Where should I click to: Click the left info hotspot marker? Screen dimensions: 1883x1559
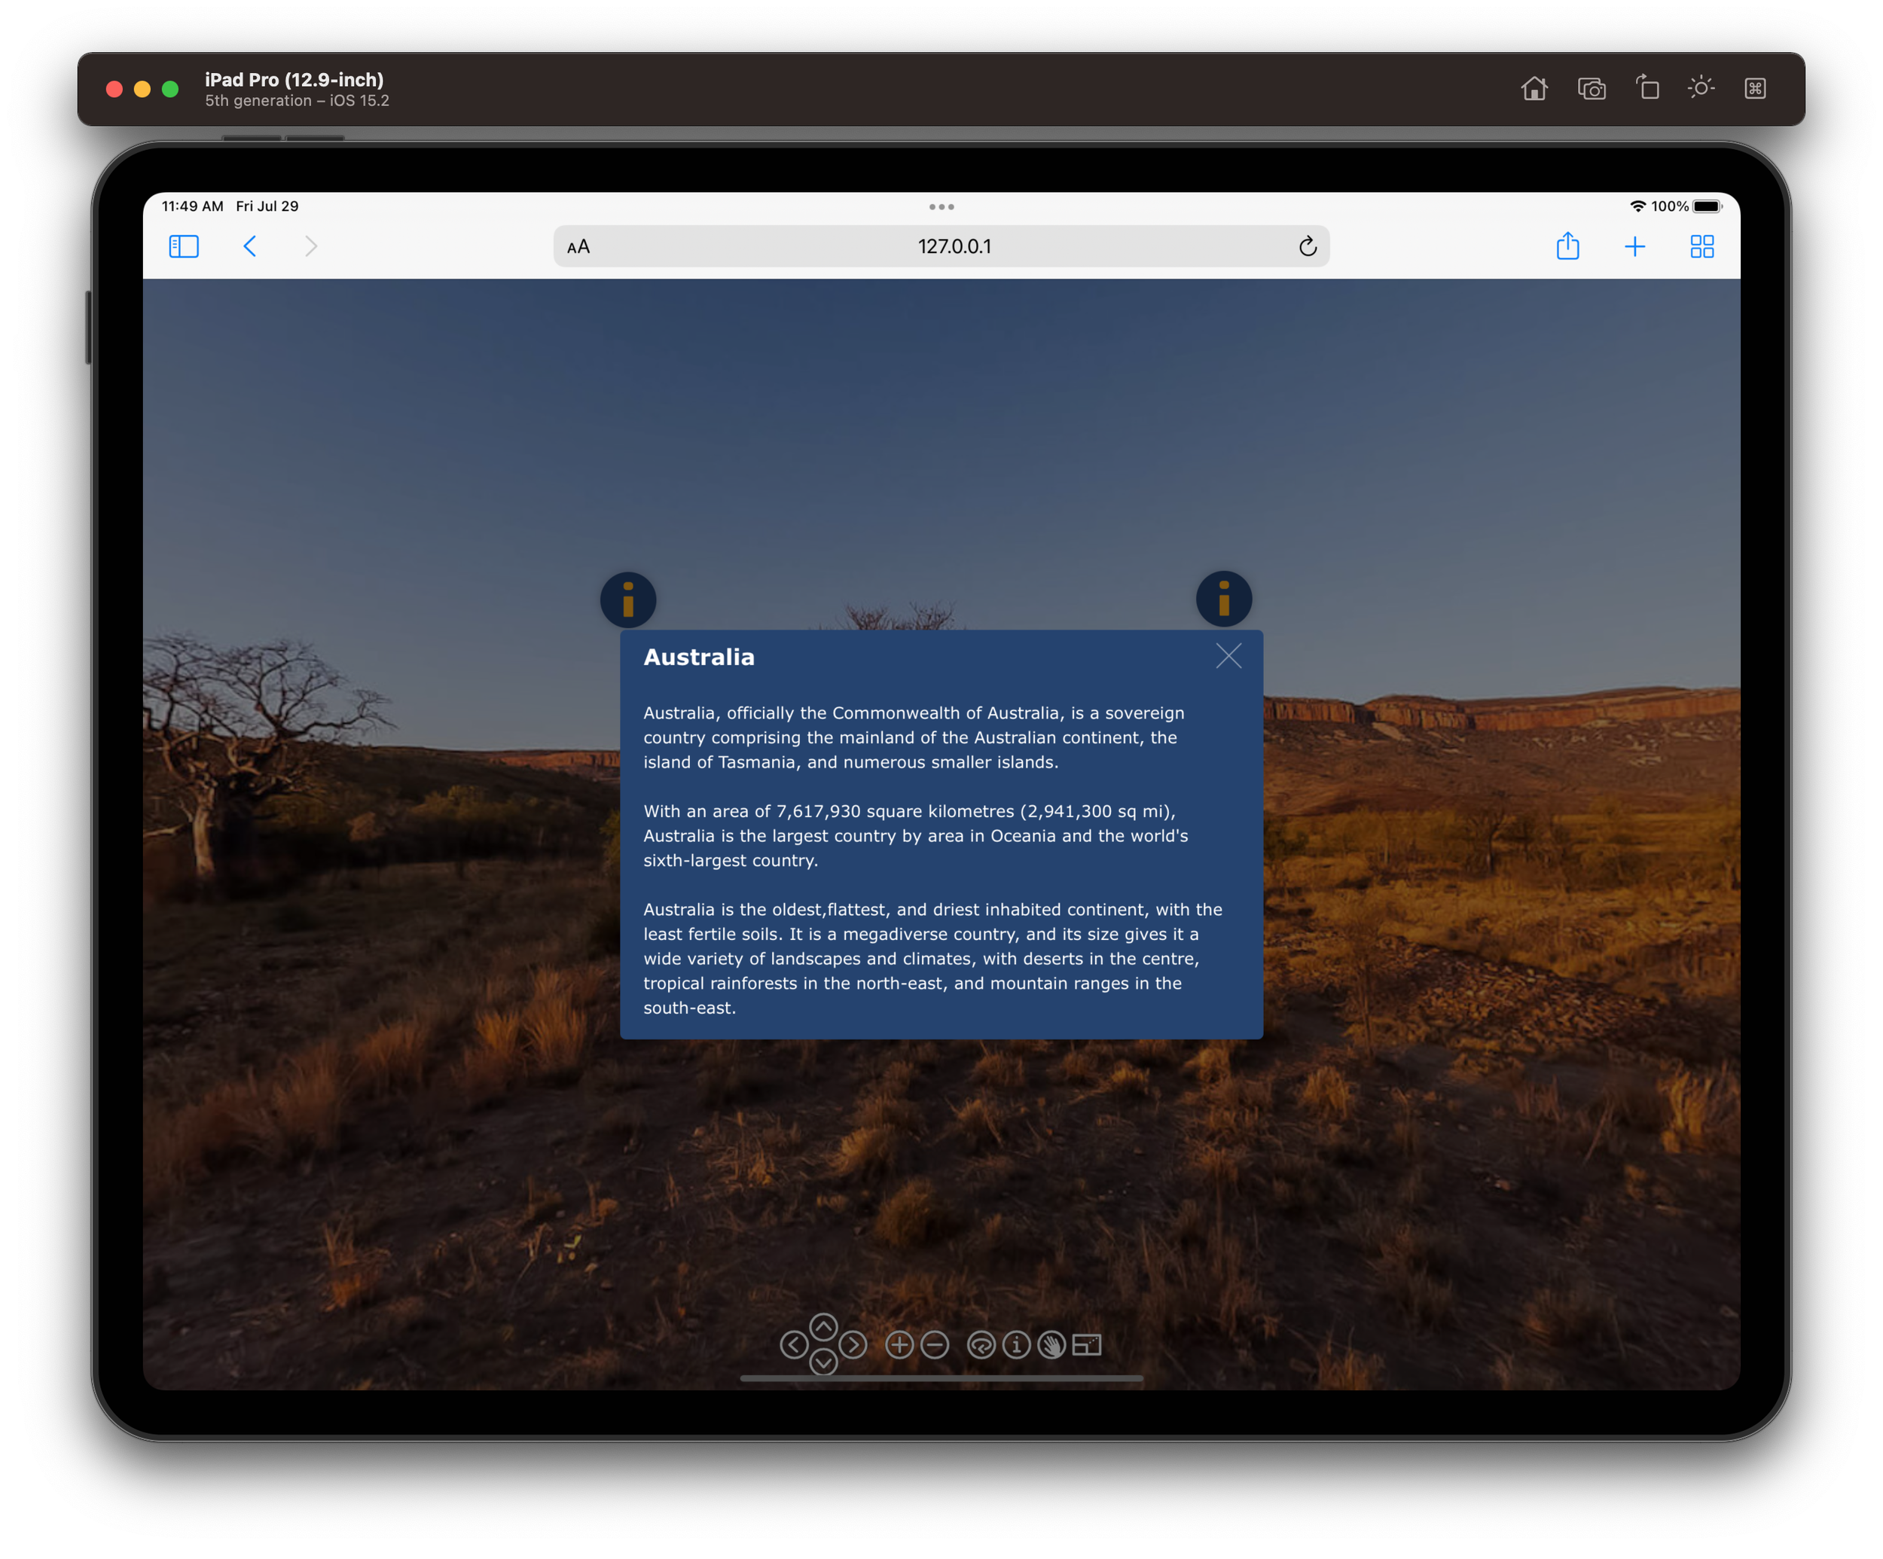(x=627, y=599)
